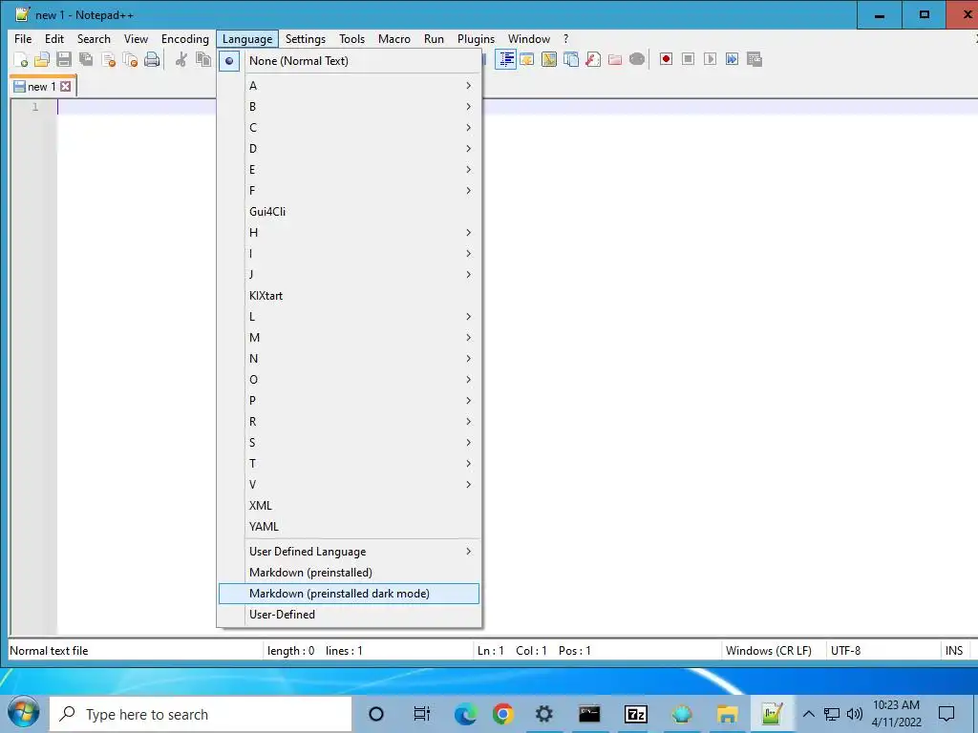Image resolution: width=978 pixels, height=733 pixels.
Task: Select XML language
Action: click(x=350, y=506)
